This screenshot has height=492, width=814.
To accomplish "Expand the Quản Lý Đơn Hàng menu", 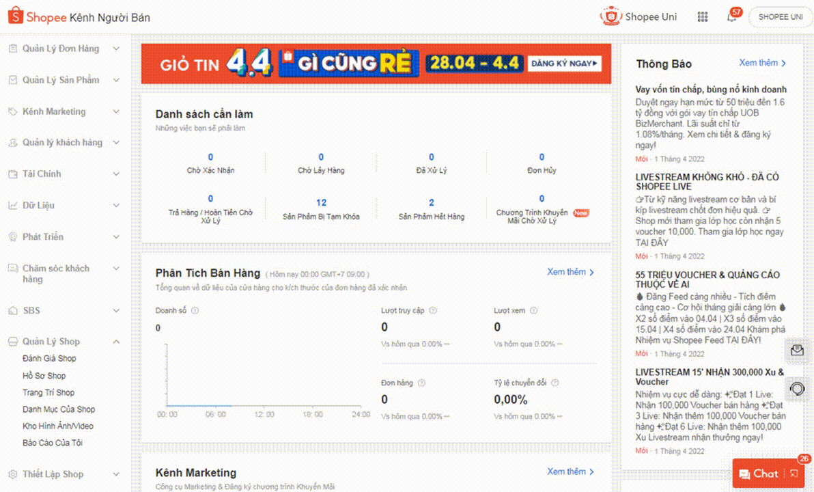I will (x=116, y=49).
